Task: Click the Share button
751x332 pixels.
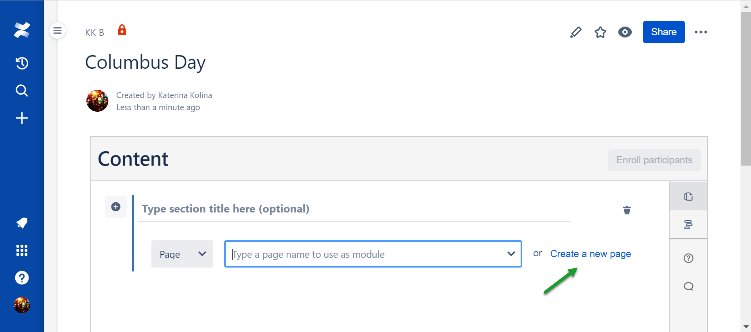Action: coord(664,32)
